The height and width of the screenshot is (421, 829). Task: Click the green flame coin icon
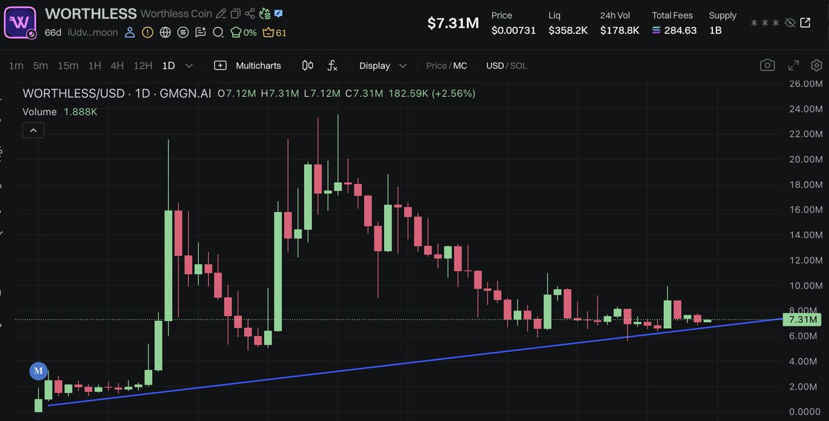click(x=265, y=14)
